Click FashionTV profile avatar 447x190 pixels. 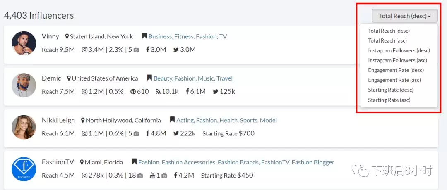[24, 169]
